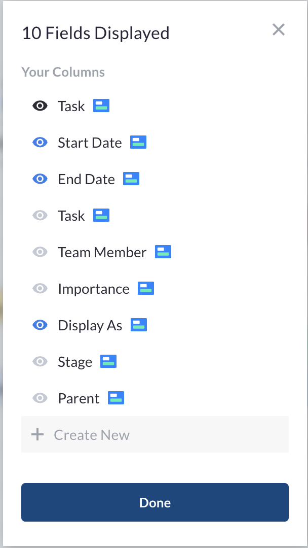Show the Stage column via eye icon
This screenshot has width=308, height=548.
40,361
